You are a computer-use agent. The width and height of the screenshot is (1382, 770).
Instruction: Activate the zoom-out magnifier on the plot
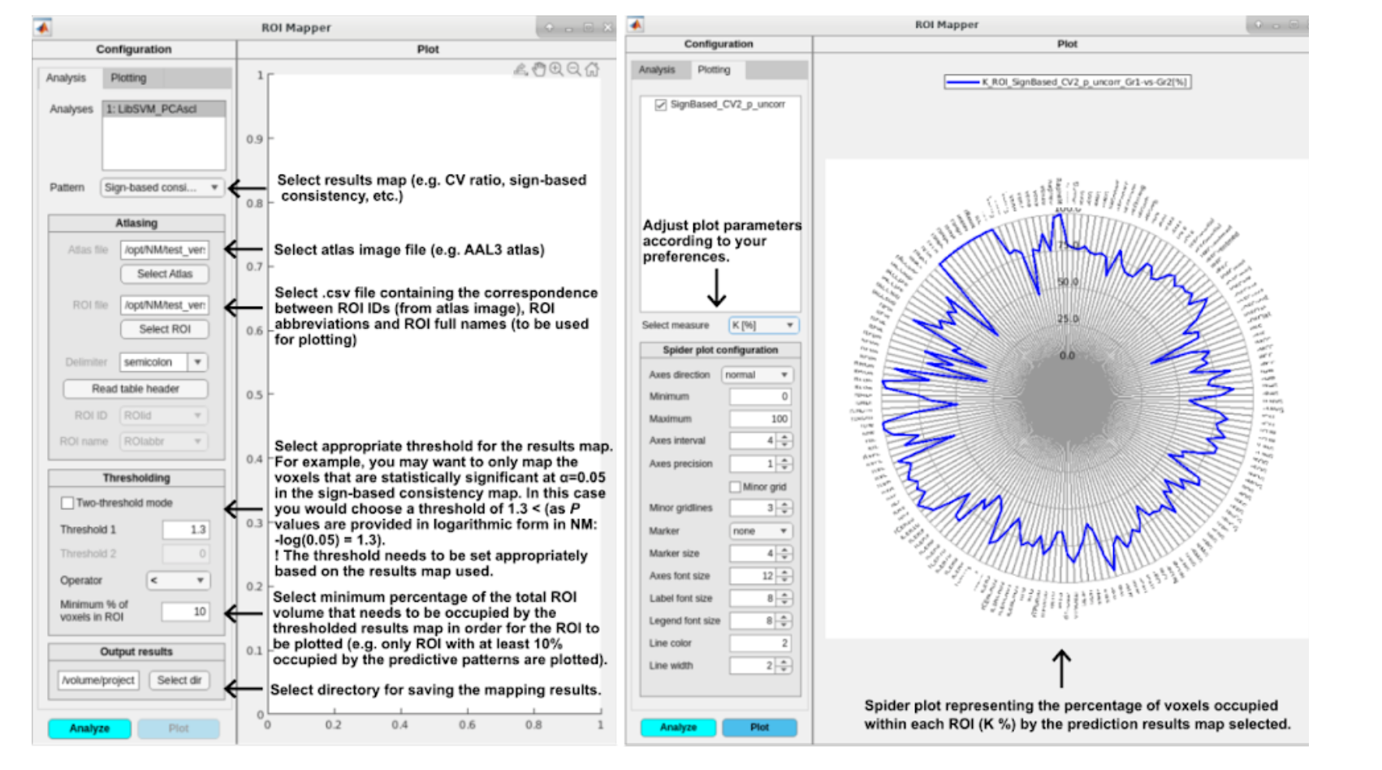click(572, 70)
